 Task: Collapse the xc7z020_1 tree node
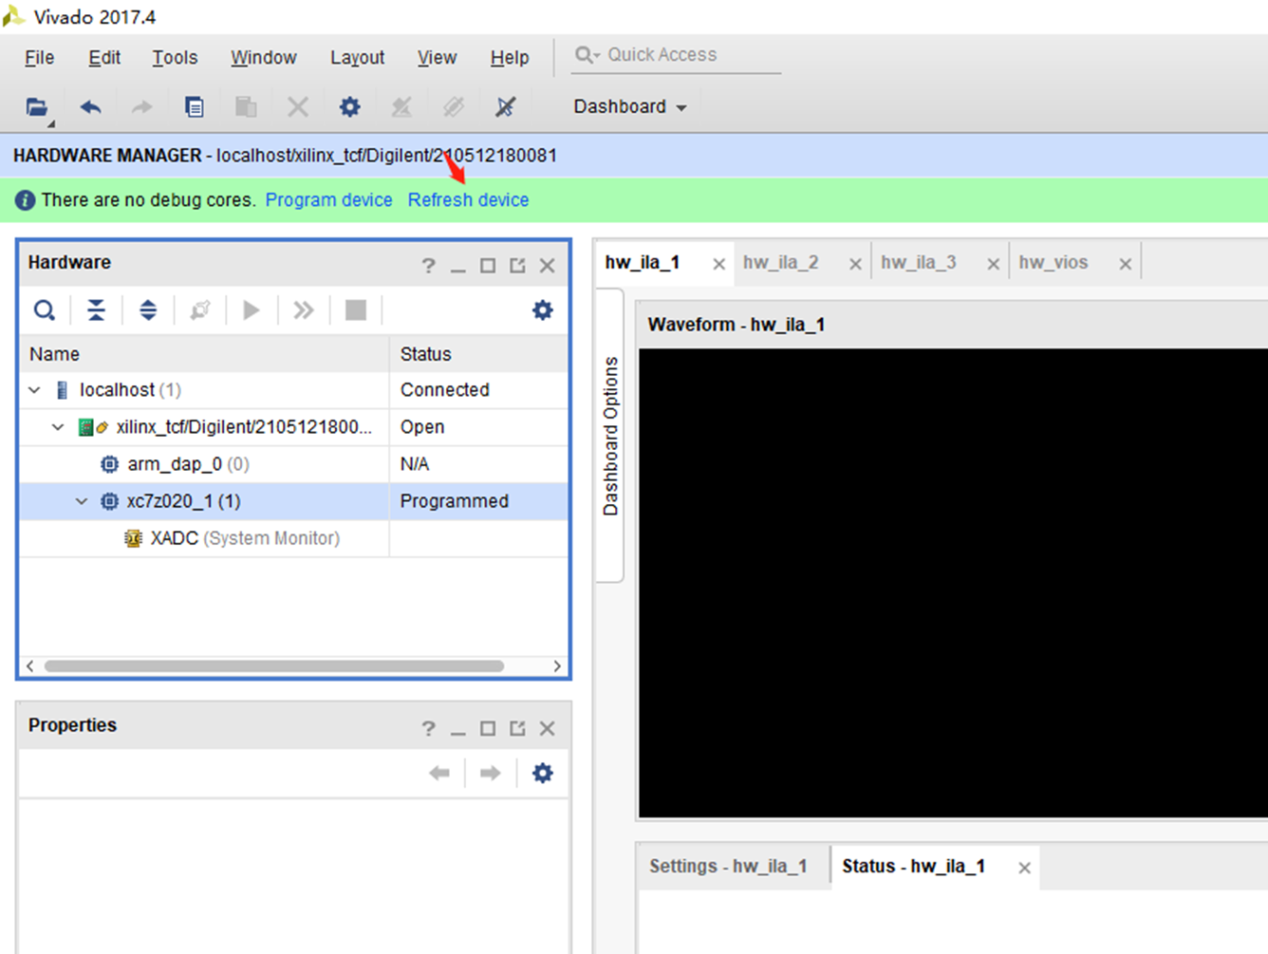[x=82, y=501]
